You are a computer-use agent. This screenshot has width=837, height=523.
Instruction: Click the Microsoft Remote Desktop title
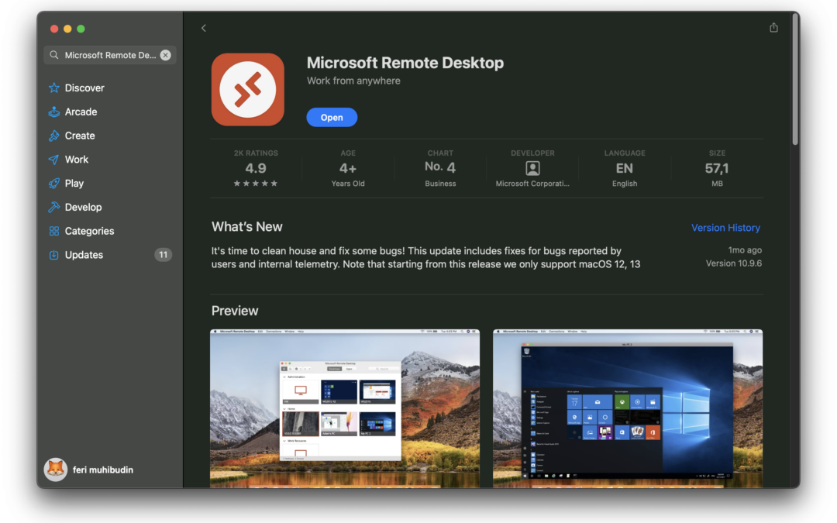click(405, 63)
